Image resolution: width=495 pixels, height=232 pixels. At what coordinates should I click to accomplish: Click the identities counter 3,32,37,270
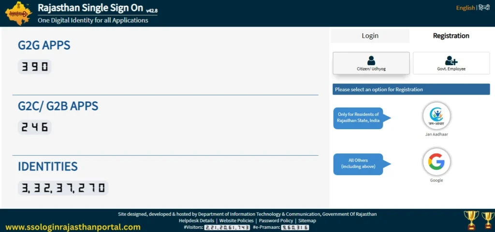coord(63,188)
